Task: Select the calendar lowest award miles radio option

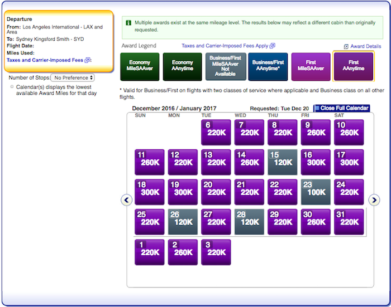Action: click(x=12, y=86)
